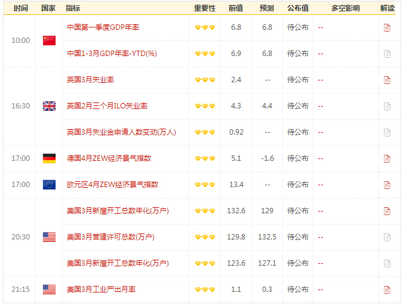Click the previous value 0.92
This screenshot has height=305, width=403.
(x=236, y=132)
